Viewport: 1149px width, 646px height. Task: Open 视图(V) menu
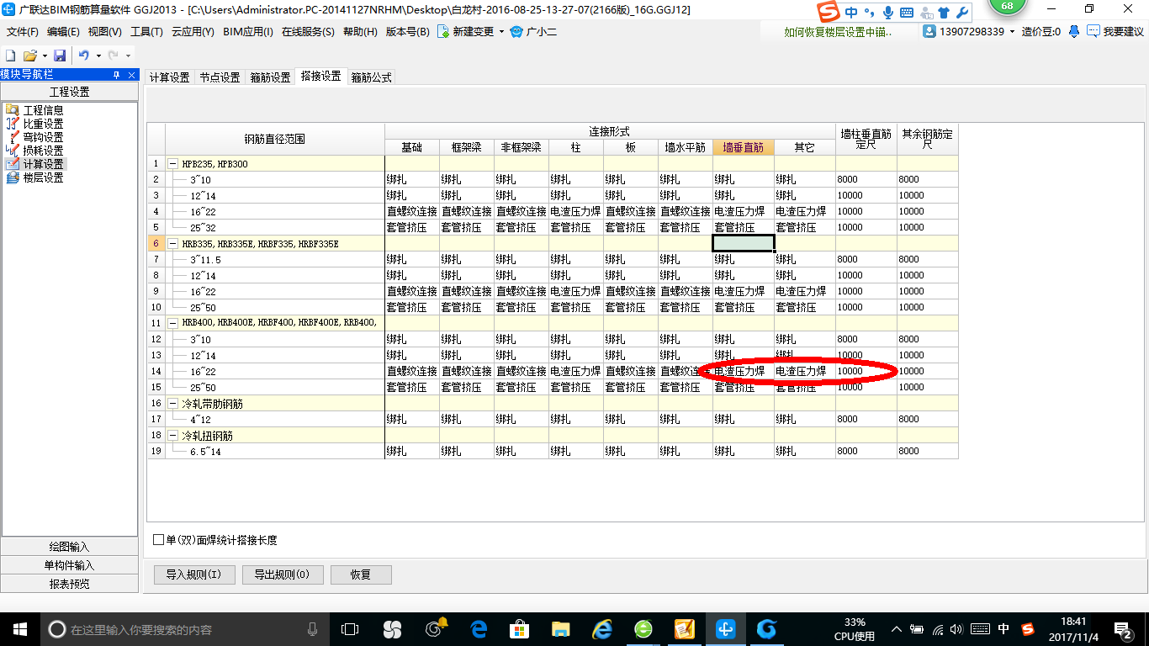click(x=104, y=32)
